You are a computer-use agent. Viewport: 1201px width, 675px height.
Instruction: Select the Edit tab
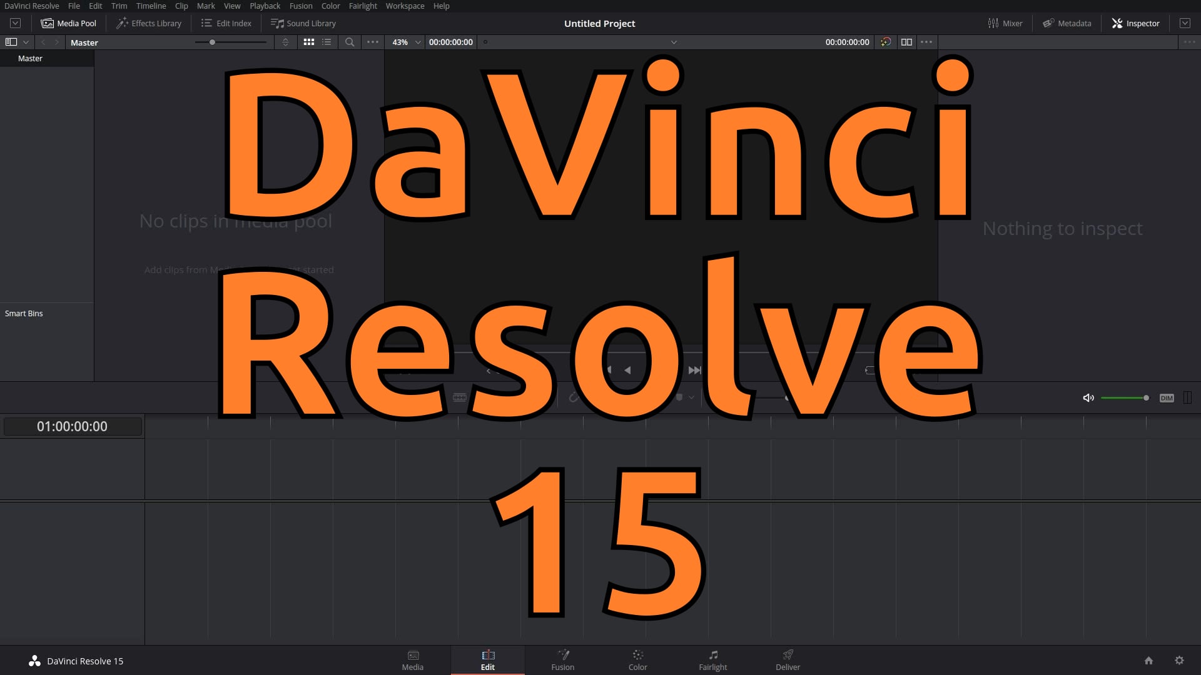coord(487,659)
